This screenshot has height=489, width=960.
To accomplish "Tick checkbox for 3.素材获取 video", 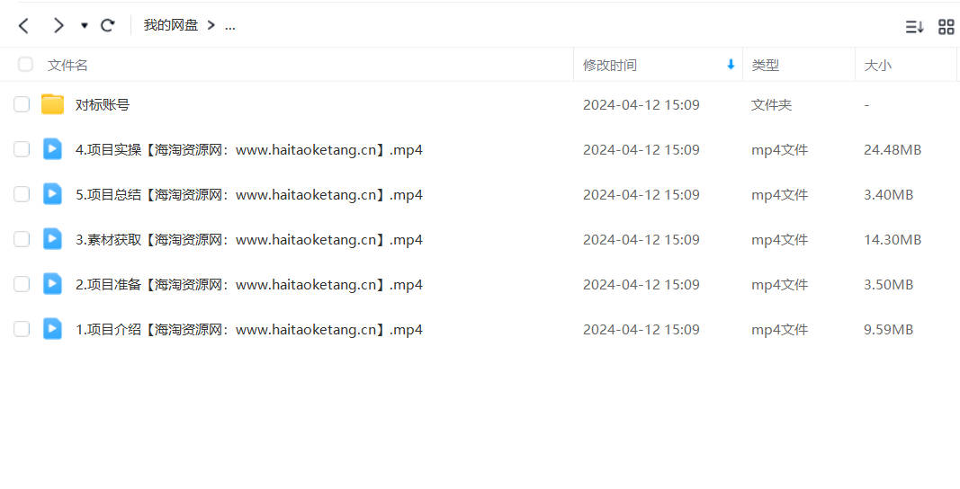I will point(22,239).
